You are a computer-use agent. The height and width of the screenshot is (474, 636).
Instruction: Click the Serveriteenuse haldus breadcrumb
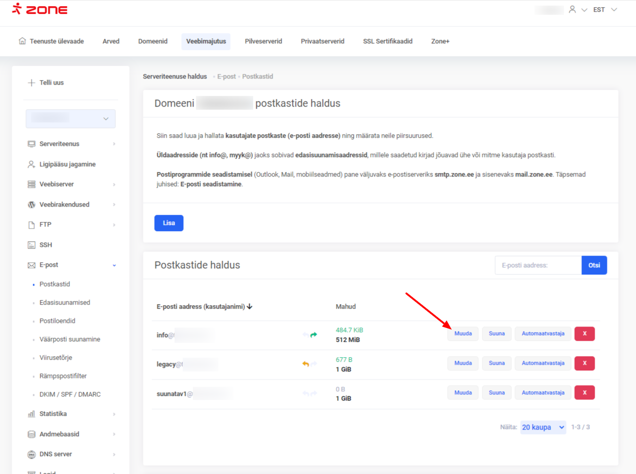(x=175, y=77)
